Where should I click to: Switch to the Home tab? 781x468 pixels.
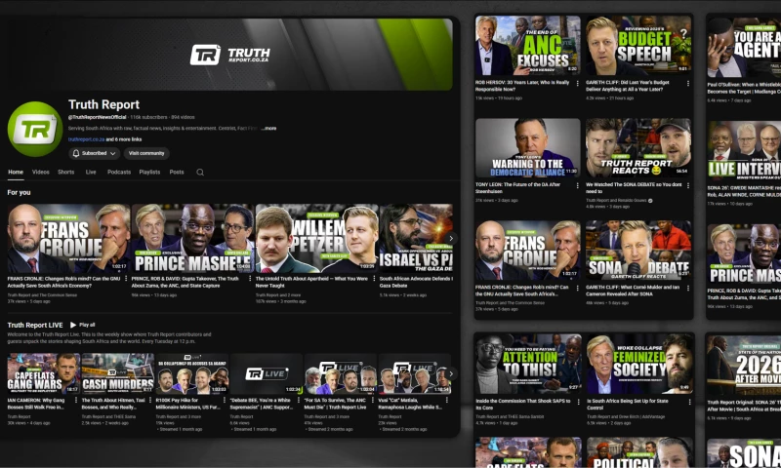coord(16,172)
